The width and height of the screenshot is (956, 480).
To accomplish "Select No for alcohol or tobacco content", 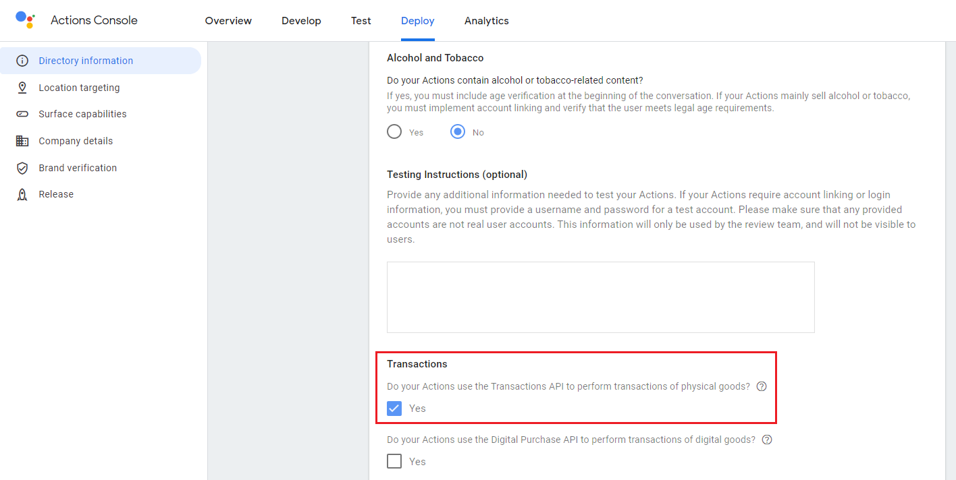I will 458,132.
